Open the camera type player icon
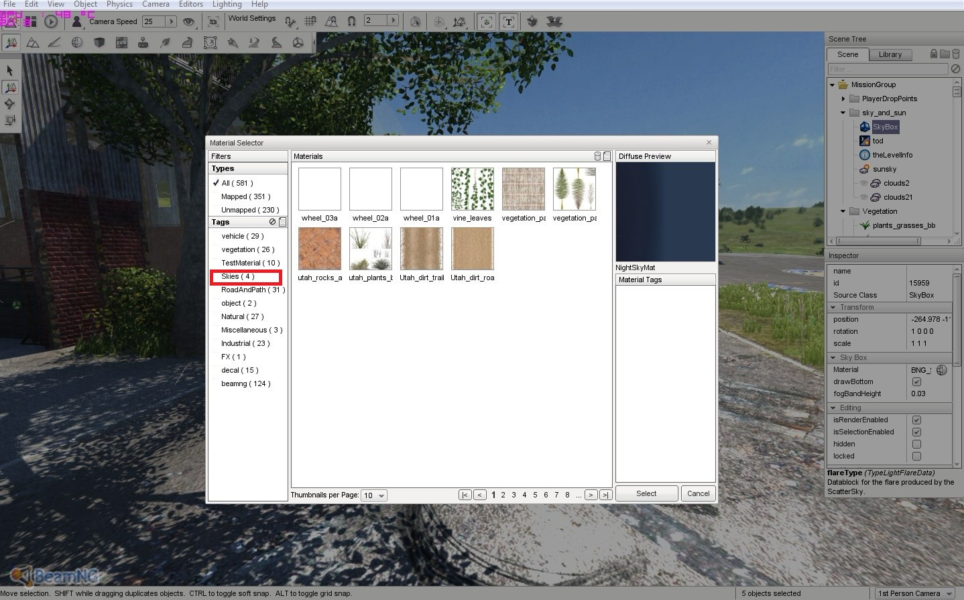Viewport: 964px width, 600px height. (76, 21)
